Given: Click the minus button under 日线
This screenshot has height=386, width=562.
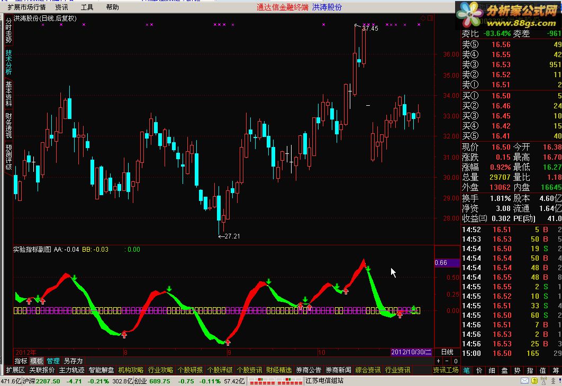Looking at the screenshot, I should [447, 361].
